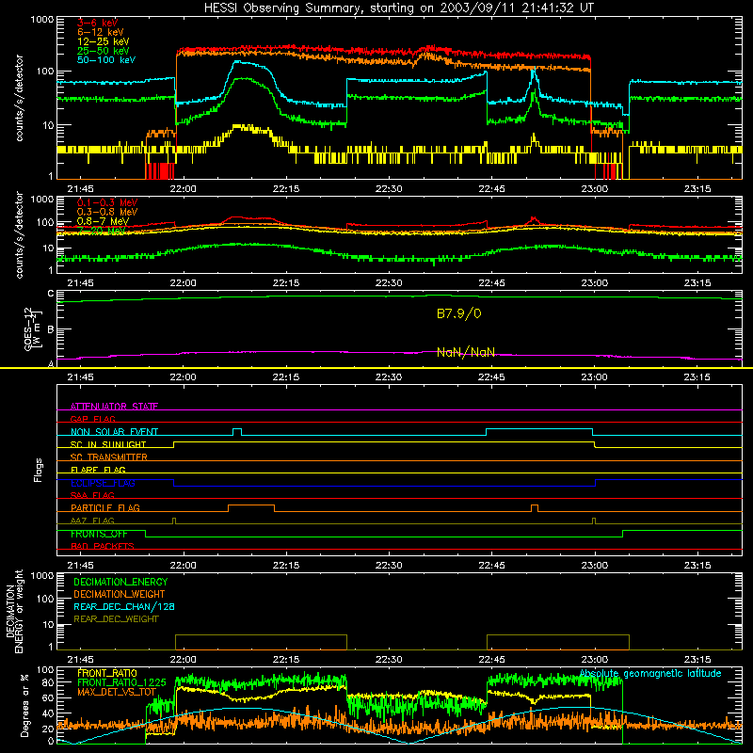
Task: Click the FRONT_RATIO legend entry
Action: pos(107,673)
